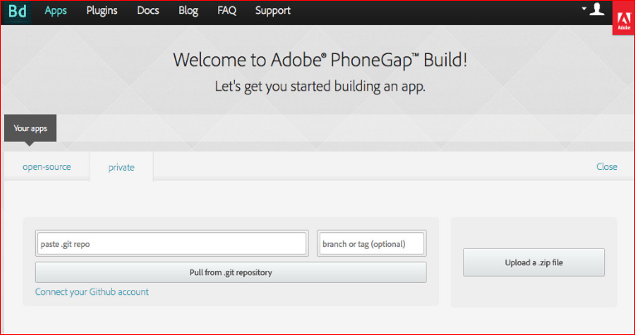Click the Upload a .zip file button
The height and width of the screenshot is (335, 635).
[534, 263]
